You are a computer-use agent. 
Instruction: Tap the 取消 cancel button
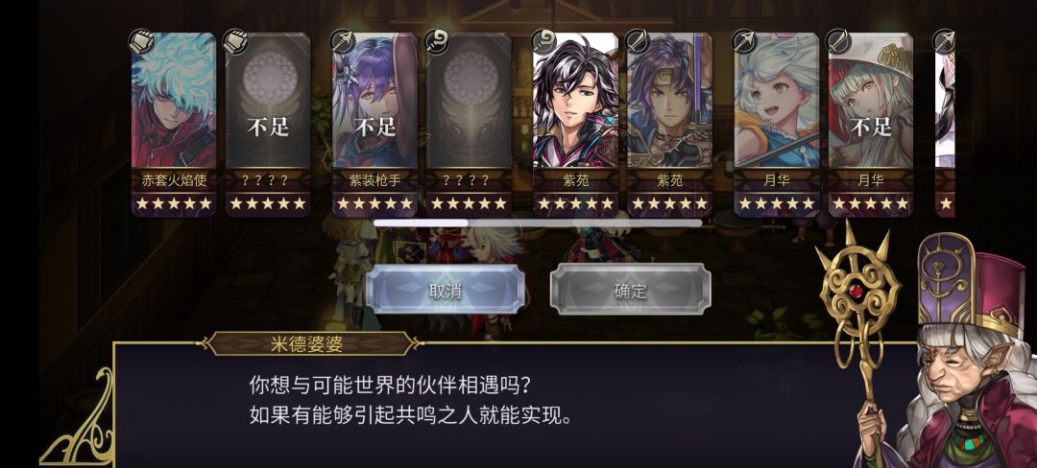pos(446,289)
